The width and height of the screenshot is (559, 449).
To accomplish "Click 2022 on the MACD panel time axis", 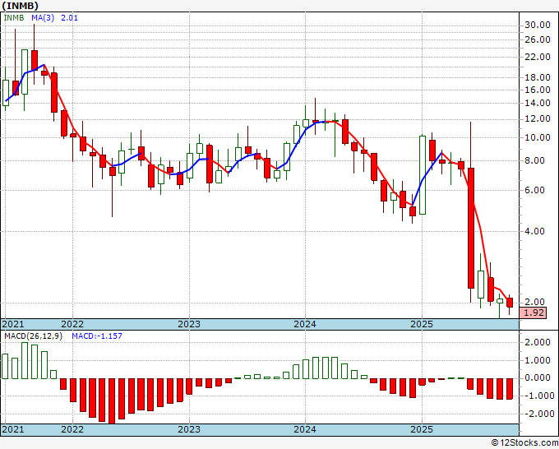I will tap(72, 429).
